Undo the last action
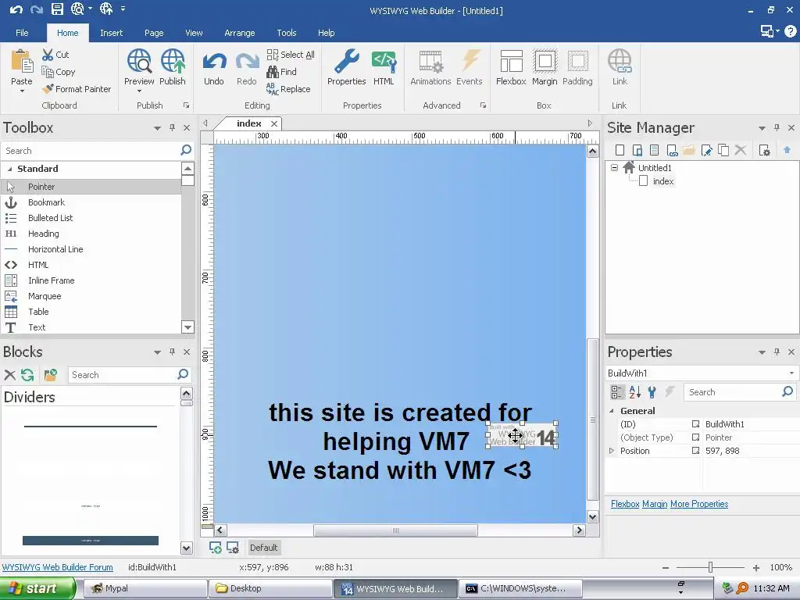This screenshot has width=800, height=600. pyautogui.click(x=214, y=68)
